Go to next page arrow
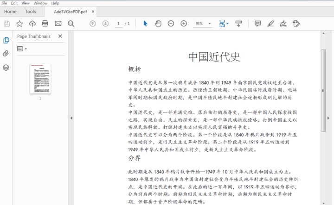This screenshot has width=334, height=205. point(105,23)
